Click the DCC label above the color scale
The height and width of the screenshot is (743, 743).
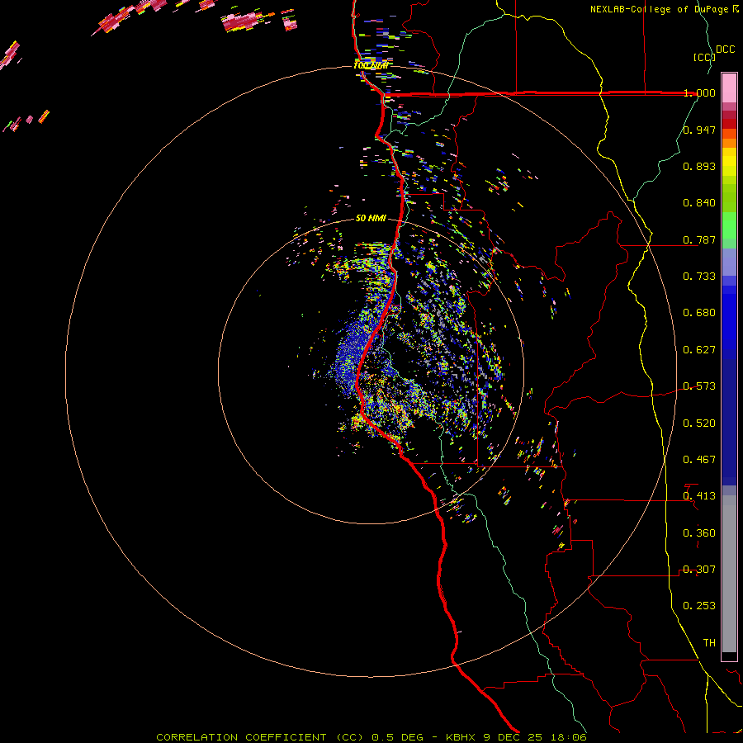coord(725,50)
